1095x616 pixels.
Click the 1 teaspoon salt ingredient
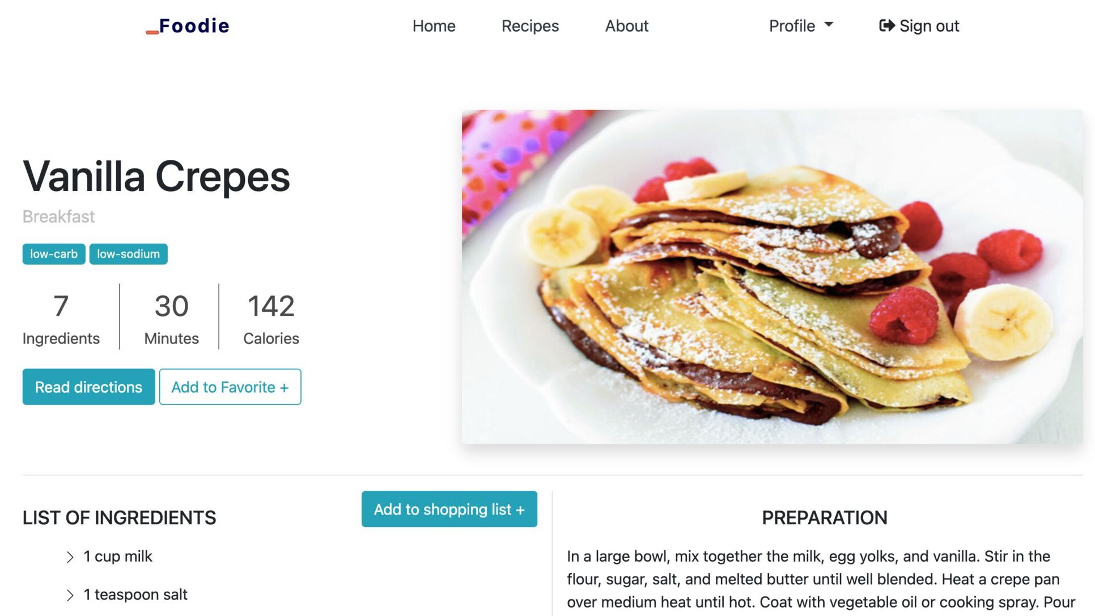click(135, 594)
